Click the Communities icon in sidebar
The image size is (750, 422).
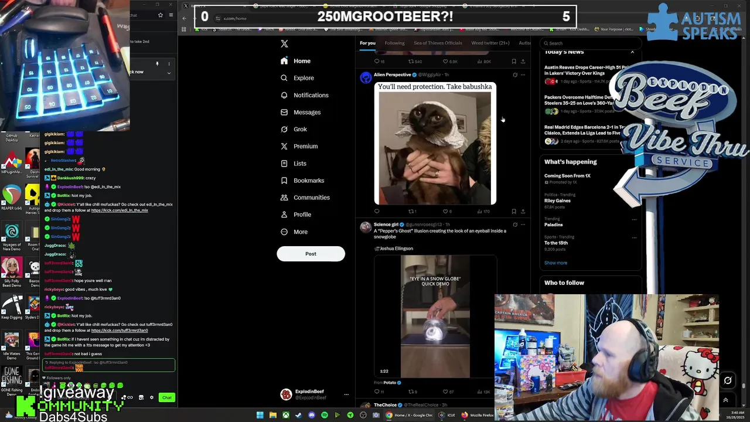pyautogui.click(x=284, y=198)
